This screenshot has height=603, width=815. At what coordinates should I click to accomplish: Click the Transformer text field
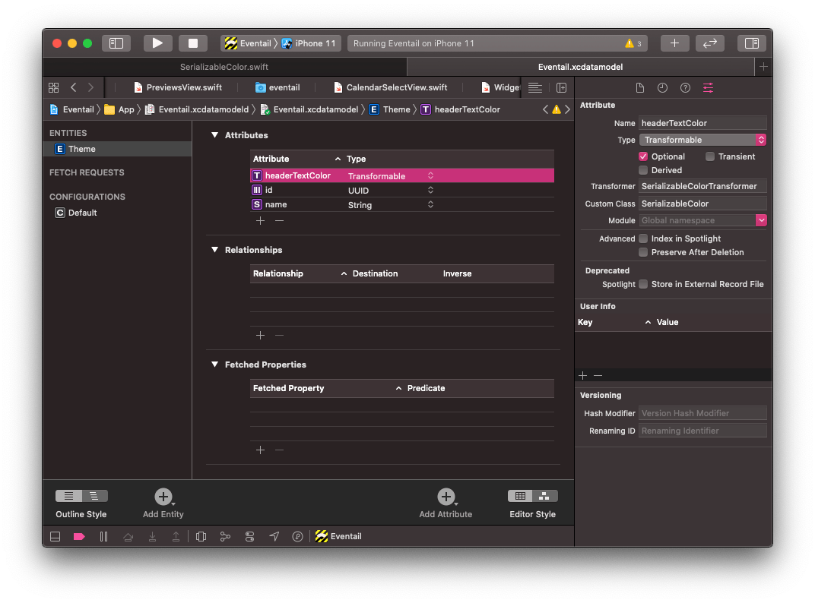(x=702, y=186)
